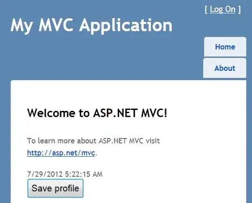The height and width of the screenshot is (203, 252).
Task: Select the Welcome to ASP.NET MVC! heading
Action: coord(97,113)
